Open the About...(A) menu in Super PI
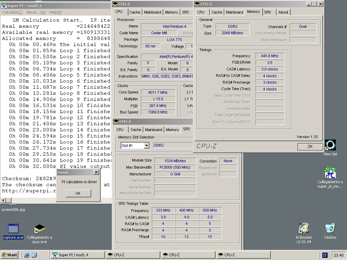 tap(36, 12)
